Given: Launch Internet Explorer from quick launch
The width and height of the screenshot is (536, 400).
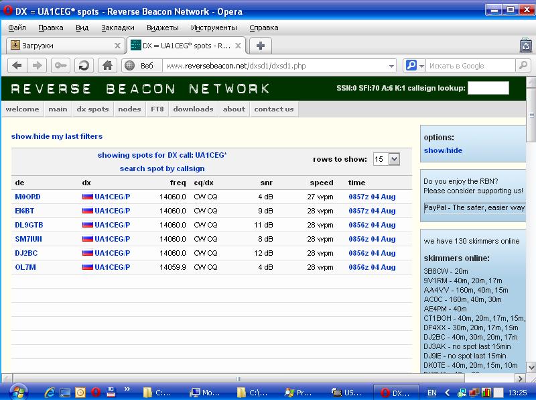Looking at the screenshot, I should coord(50,393).
